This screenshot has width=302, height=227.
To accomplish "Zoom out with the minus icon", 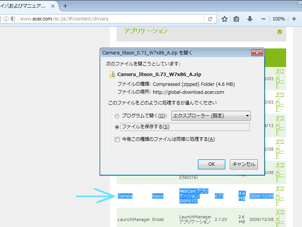I will pos(263,19).
